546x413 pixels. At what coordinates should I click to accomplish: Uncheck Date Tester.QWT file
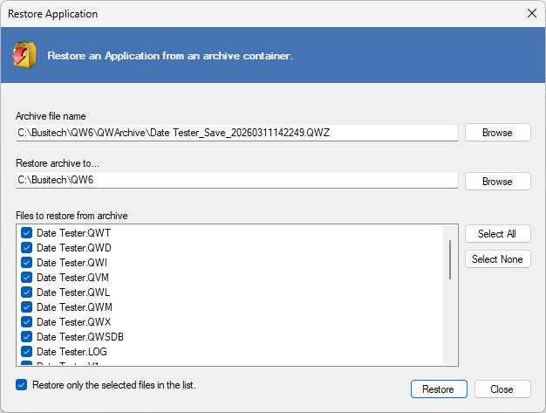(26, 233)
